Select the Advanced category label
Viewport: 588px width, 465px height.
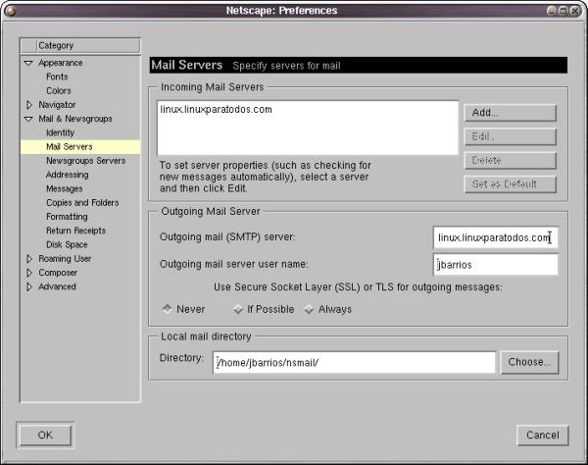[57, 286]
